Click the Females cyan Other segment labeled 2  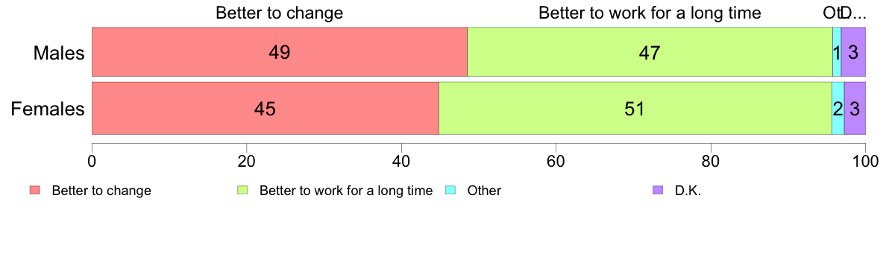[838, 108]
